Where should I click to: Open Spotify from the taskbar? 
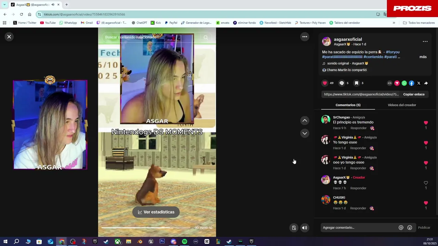pos(184,242)
